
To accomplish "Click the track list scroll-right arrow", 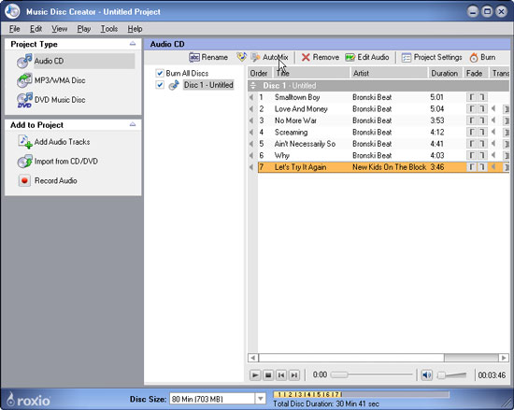I will coord(504,358).
